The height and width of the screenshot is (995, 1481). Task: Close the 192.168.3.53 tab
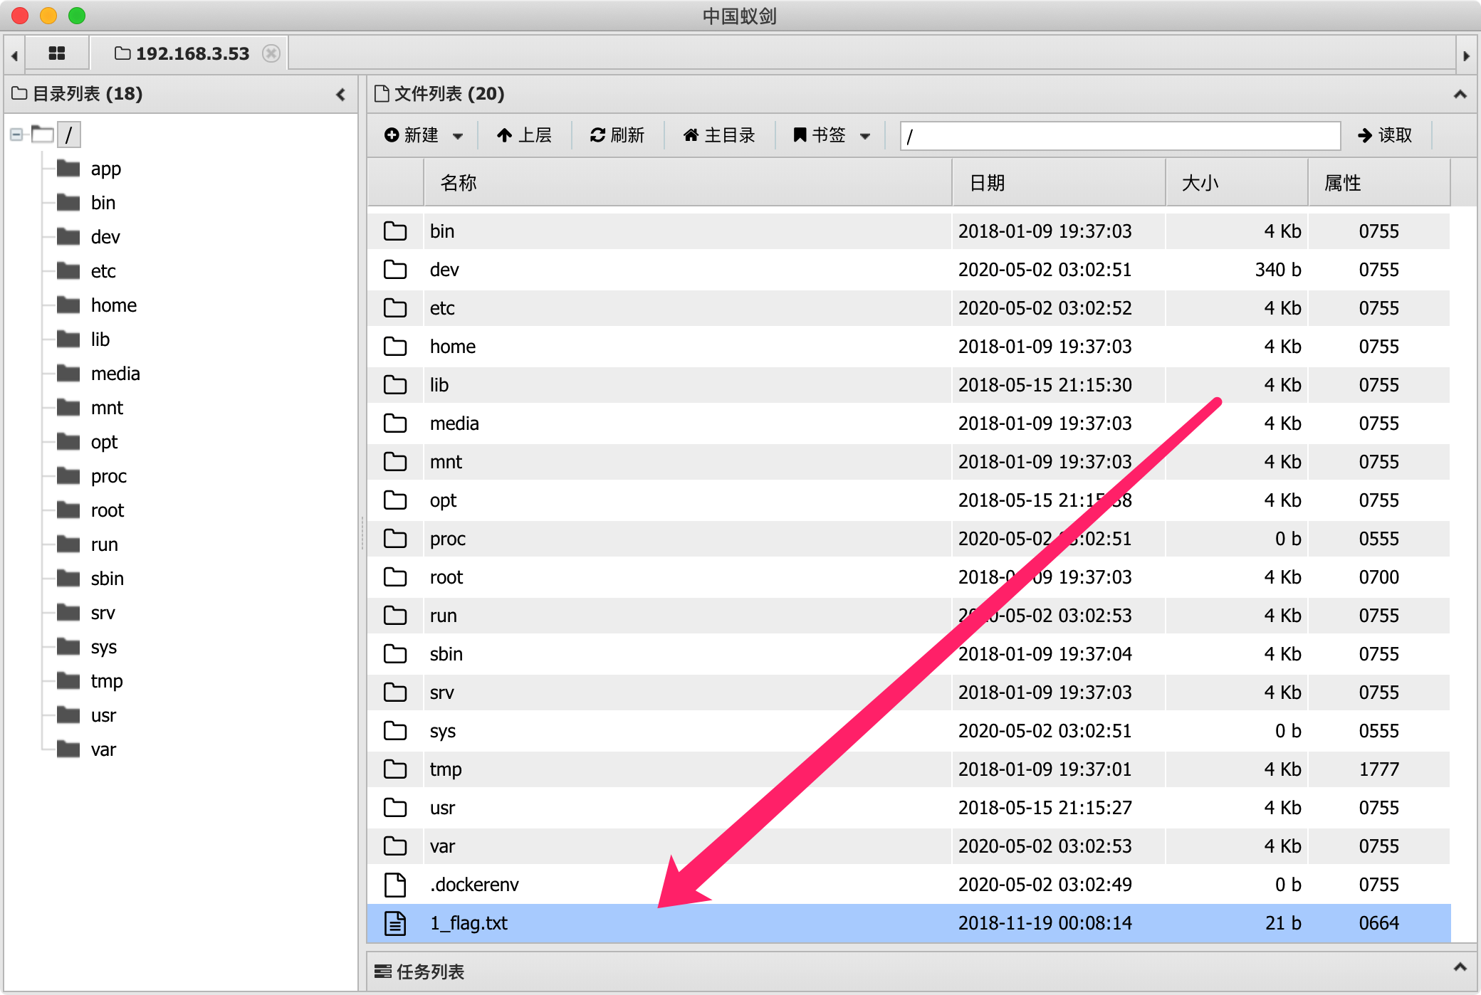pyautogui.click(x=271, y=53)
